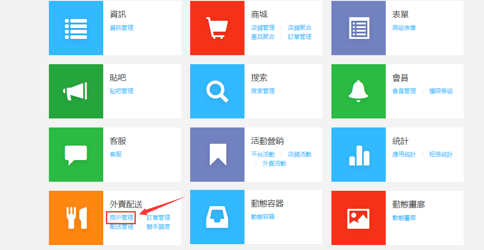Click the 動態畫廊 card heading
Screen dimensions: 484x250
[409, 204]
